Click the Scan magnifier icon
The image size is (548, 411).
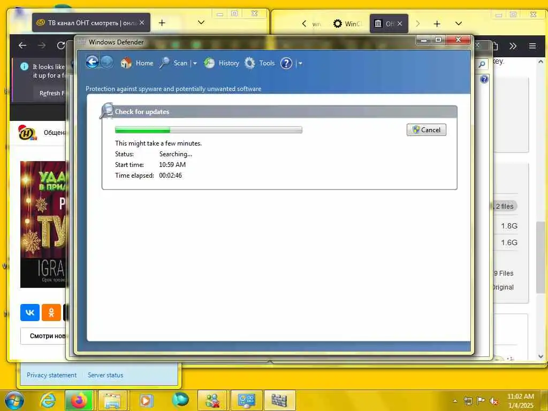(164, 63)
